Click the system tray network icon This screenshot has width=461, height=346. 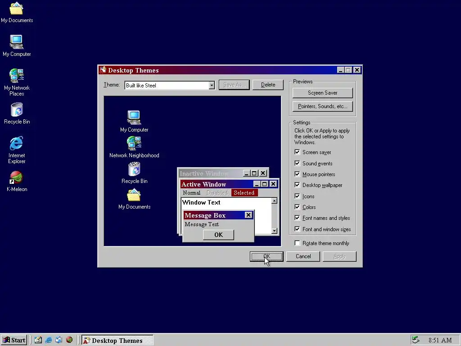416,340
